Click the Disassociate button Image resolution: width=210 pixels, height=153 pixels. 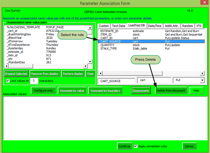[141, 91]
